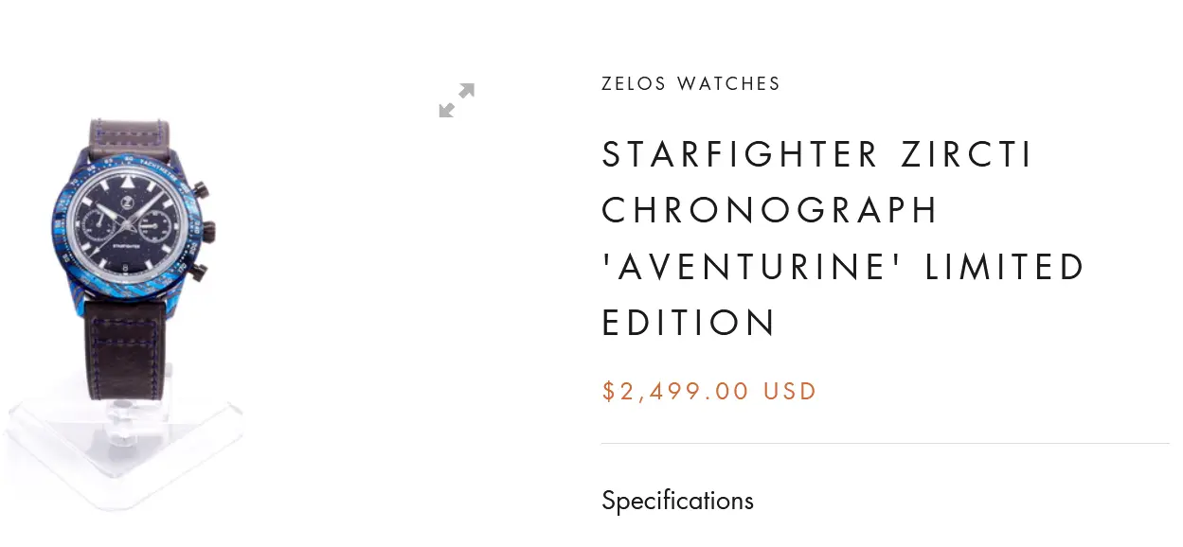Click the word EDITION in the title
The image size is (1183, 547).
pos(689,323)
